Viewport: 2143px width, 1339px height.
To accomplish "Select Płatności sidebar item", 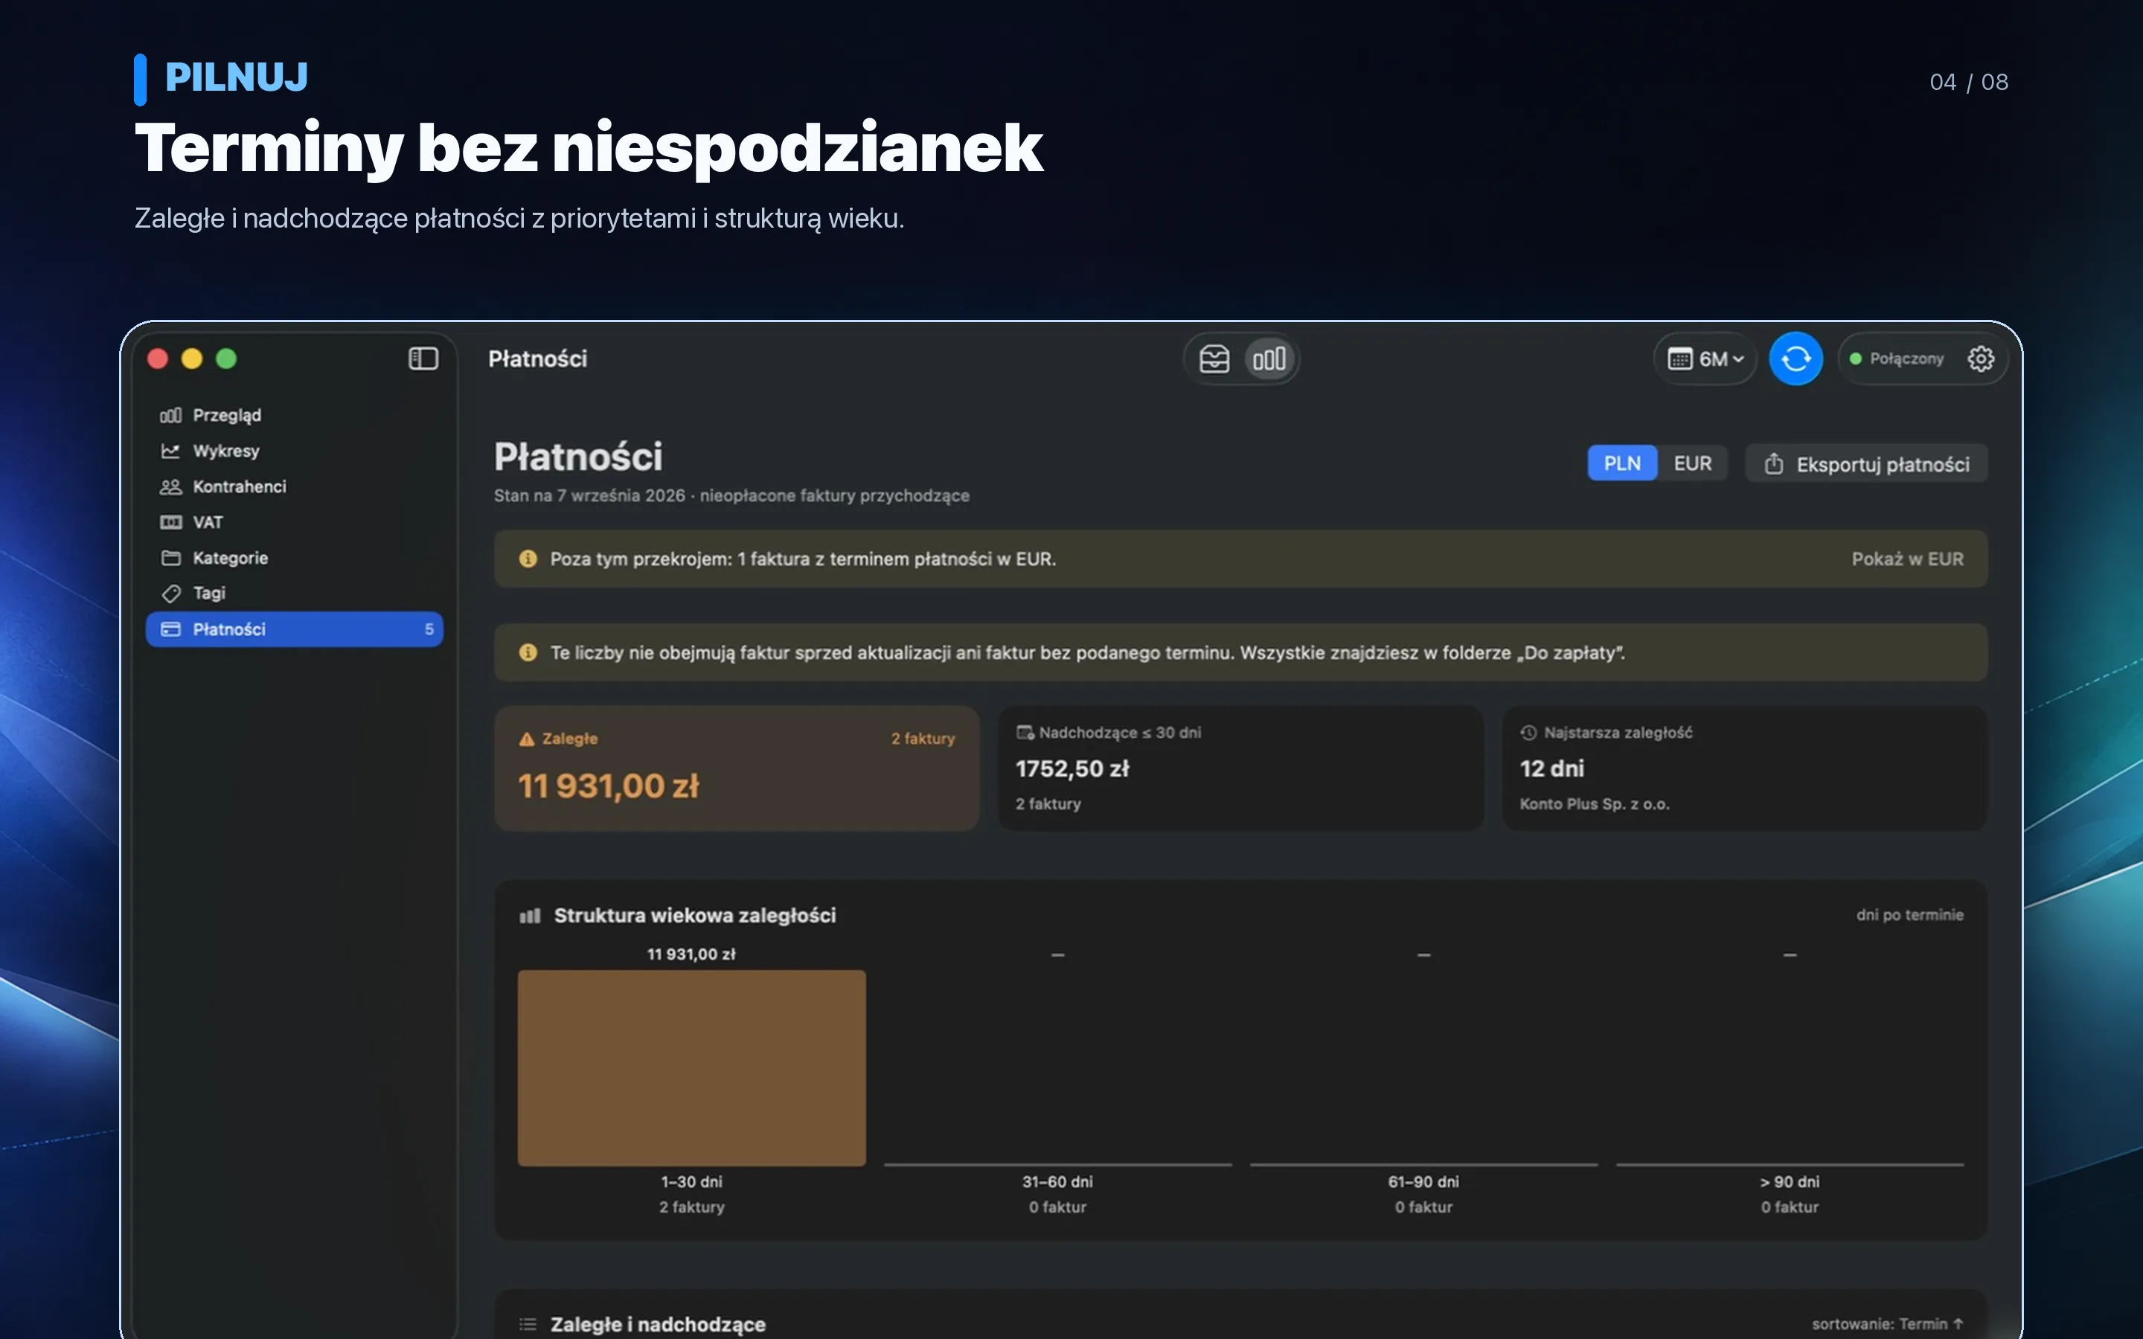I will click(294, 629).
